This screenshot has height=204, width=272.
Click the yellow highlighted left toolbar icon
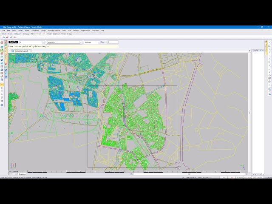tap(2, 85)
